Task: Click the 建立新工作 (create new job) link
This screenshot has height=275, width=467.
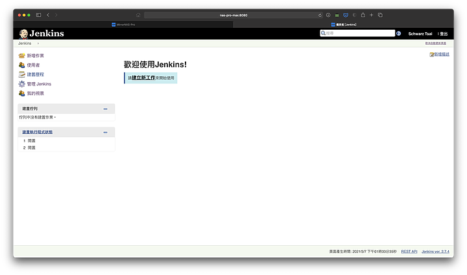Action: click(143, 78)
